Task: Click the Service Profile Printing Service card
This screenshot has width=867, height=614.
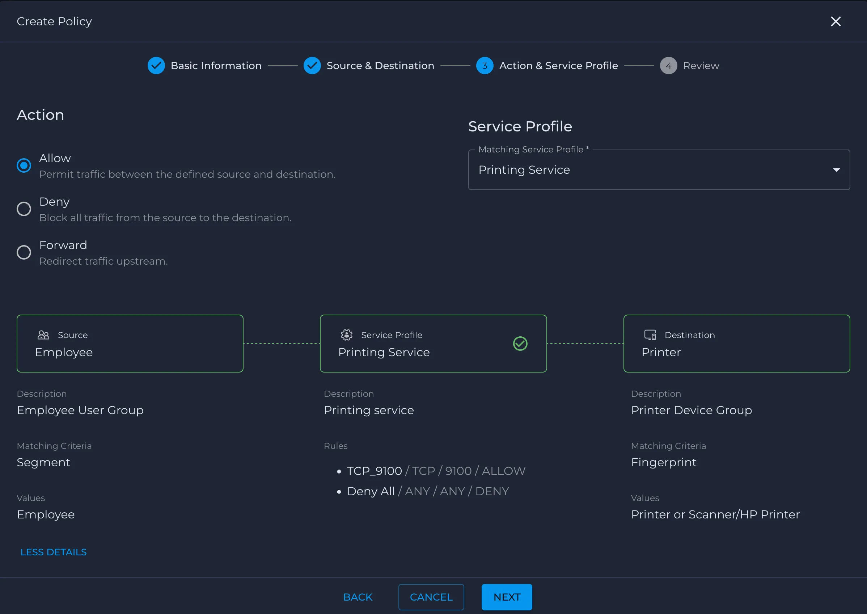Action: (x=433, y=344)
